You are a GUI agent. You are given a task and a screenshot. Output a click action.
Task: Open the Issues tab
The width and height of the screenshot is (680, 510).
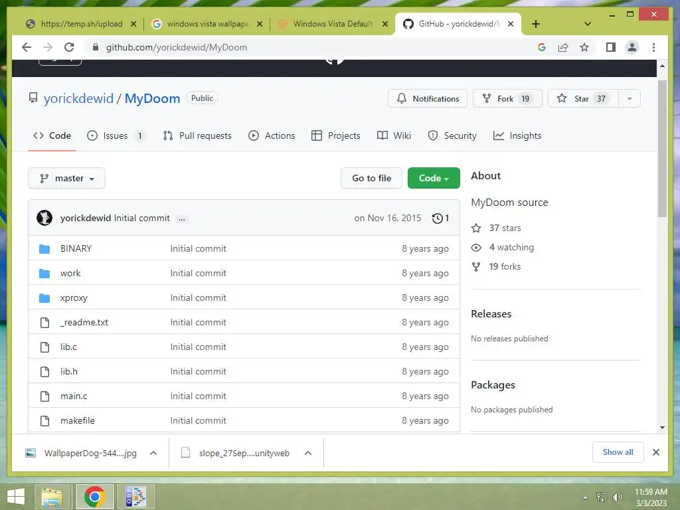point(116,135)
